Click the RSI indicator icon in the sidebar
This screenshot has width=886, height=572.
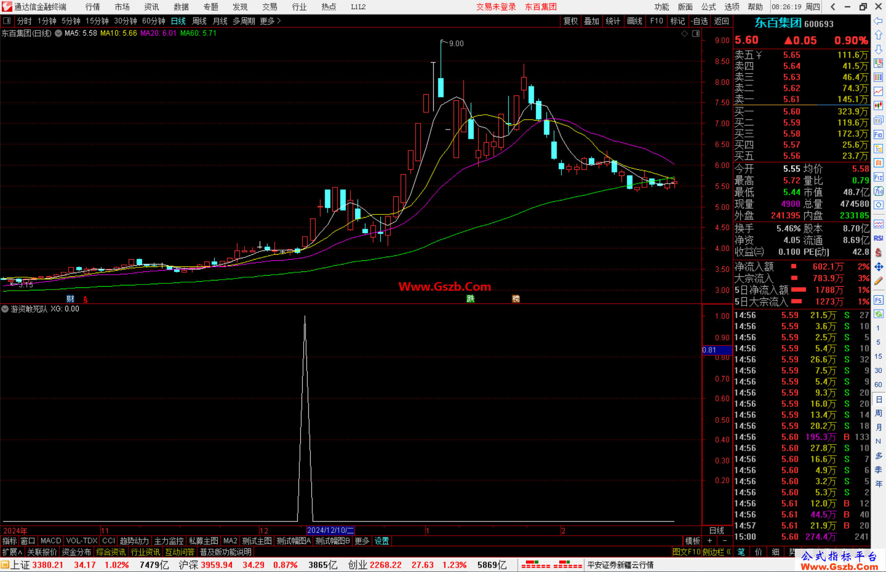pyautogui.click(x=878, y=238)
